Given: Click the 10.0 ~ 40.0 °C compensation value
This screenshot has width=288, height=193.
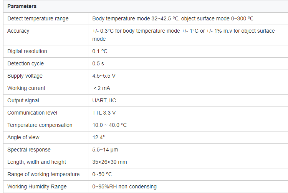Looking at the screenshot, I should [x=109, y=125].
